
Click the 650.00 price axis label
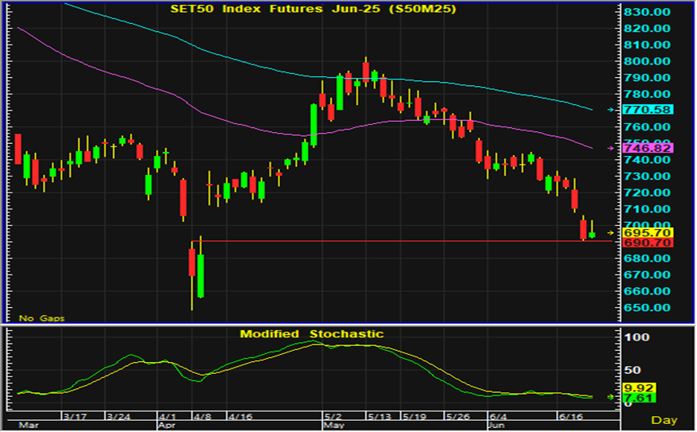[x=647, y=308]
